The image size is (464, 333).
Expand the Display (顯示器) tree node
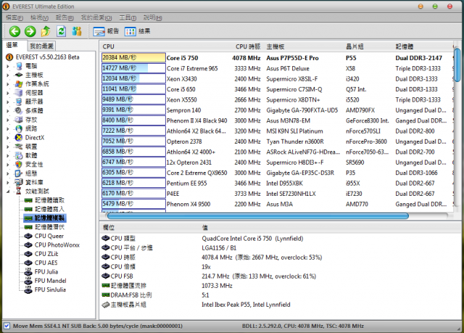click(x=8, y=102)
